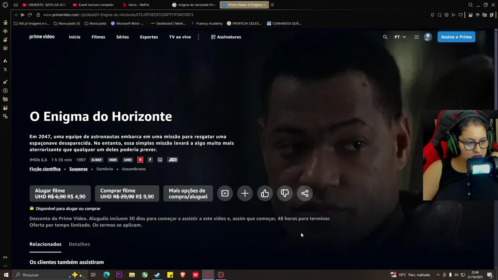
Task: Open the Esportes section
Action: point(149,37)
